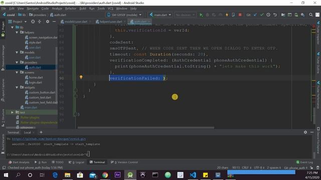The image size is (321, 180).
Task: Click locate file target icon in Project panel
Action: [33, 21]
